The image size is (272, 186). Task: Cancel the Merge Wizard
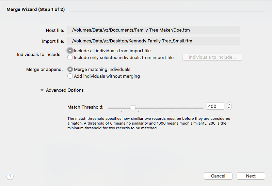click(218, 176)
